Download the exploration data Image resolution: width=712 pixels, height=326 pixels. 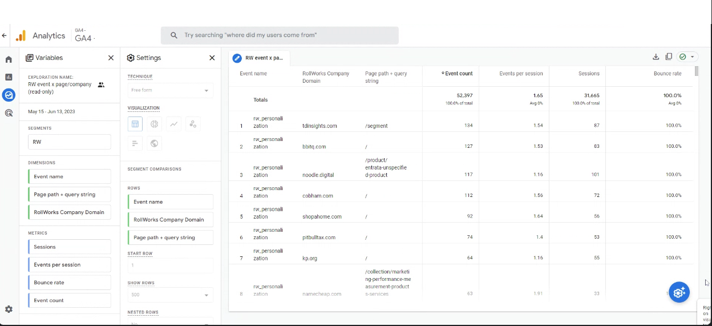656,57
